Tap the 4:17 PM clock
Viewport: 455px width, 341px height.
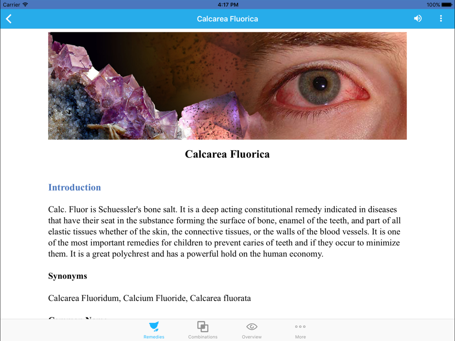pos(228,5)
